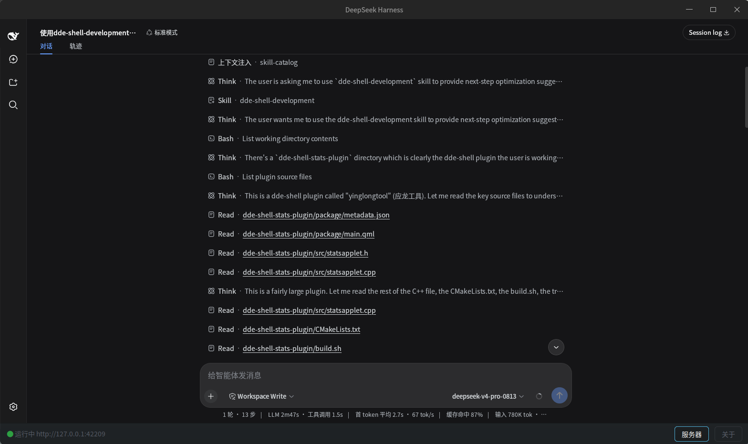Click the Bash icon for List working directory contents
This screenshot has width=748, height=444.
coord(211,138)
